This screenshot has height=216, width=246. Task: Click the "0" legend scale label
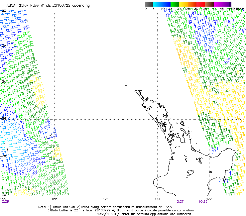[146, 9]
